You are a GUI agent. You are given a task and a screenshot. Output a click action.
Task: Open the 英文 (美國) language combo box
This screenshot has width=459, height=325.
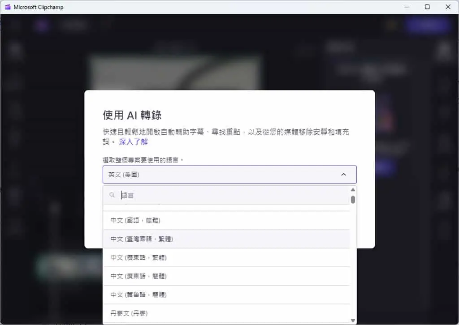point(229,175)
